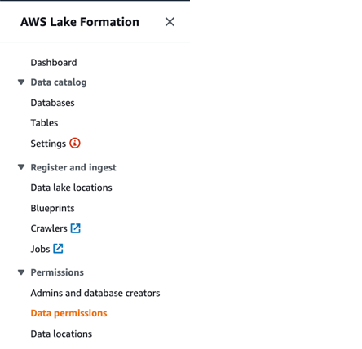Go to Databases in Data catalog
Viewport: 362px width, 349px height.
tap(52, 103)
